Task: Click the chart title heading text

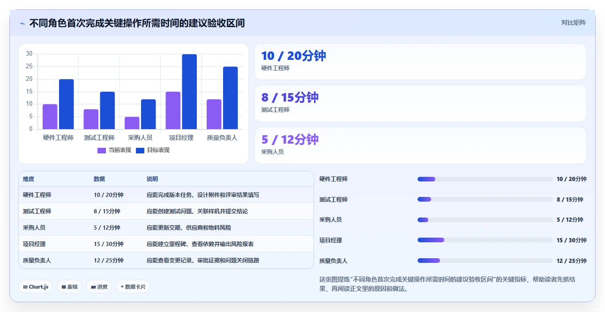Action: click(x=137, y=23)
